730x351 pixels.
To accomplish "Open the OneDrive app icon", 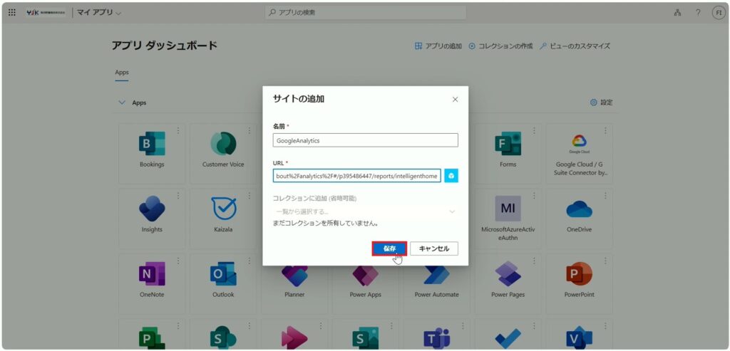I will 579,209.
